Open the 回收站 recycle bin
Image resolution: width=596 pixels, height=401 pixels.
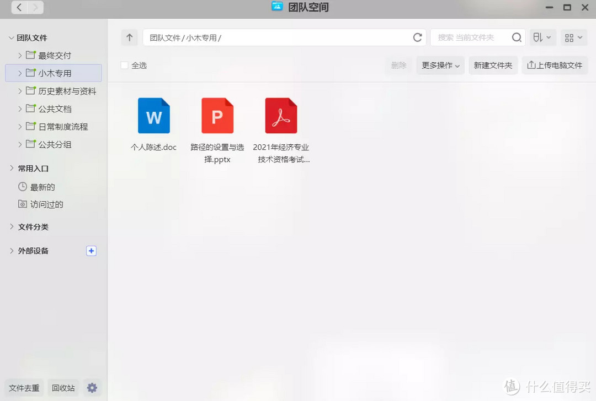click(x=63, y=388)
